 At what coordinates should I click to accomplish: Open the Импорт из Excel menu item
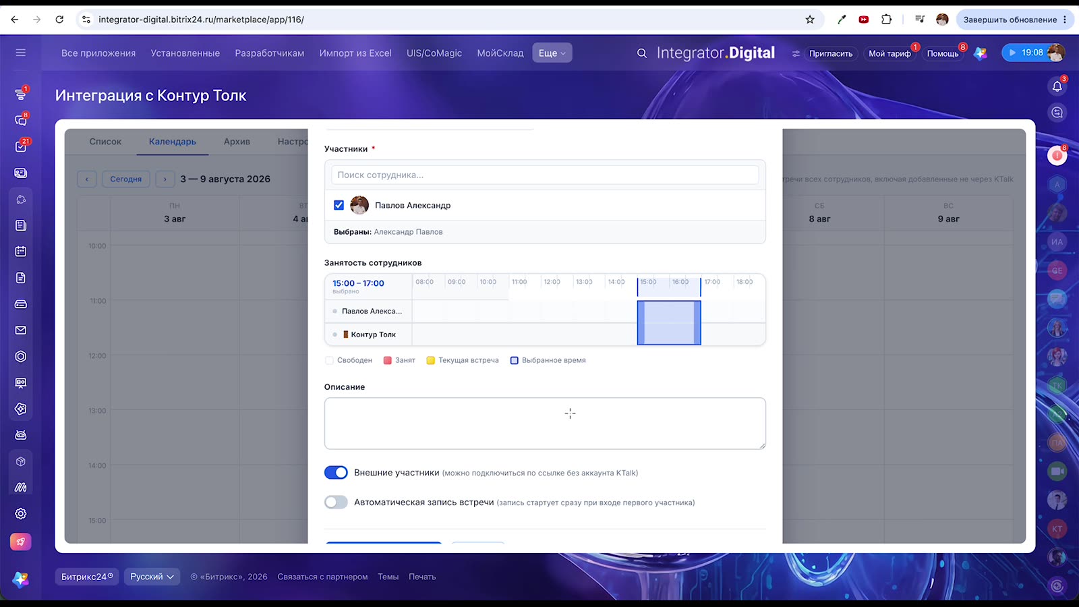point(355,53)
